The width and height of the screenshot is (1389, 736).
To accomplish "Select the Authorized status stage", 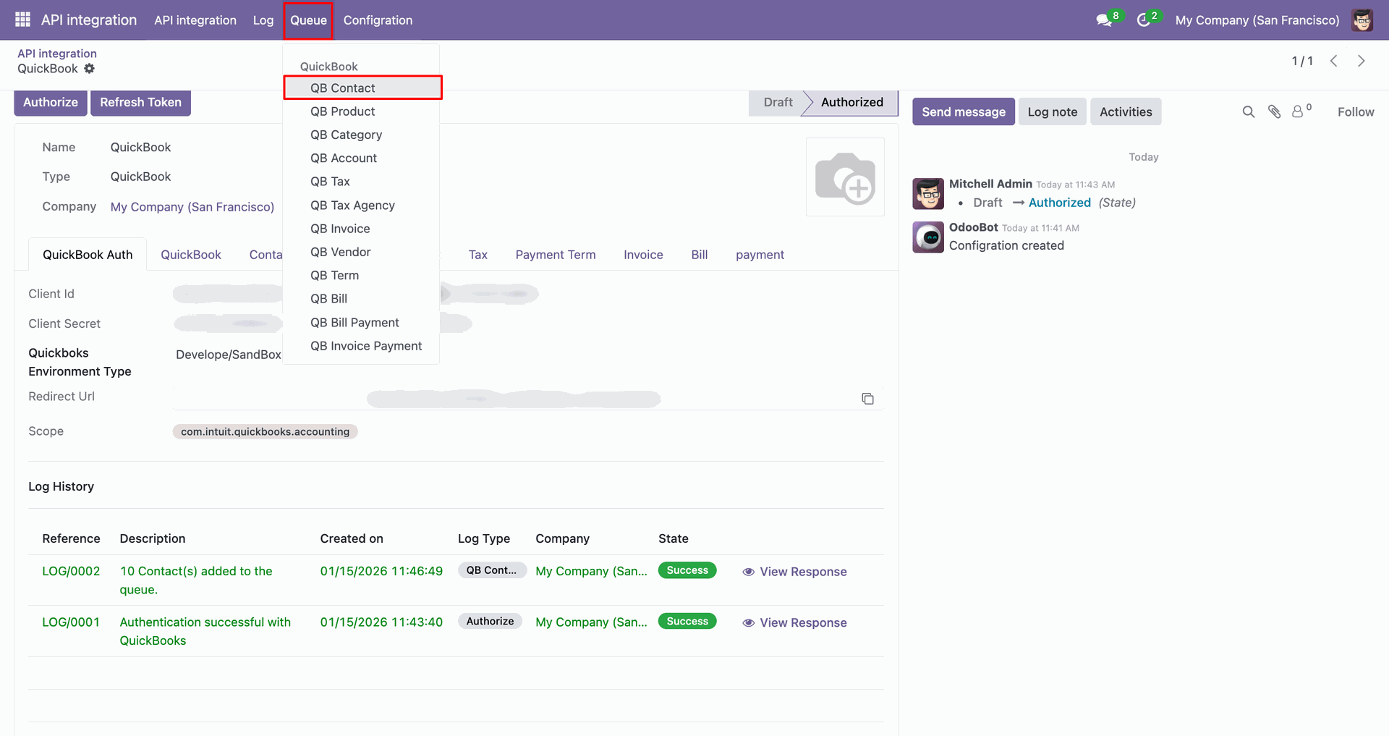I will click(x=851, y=102).
